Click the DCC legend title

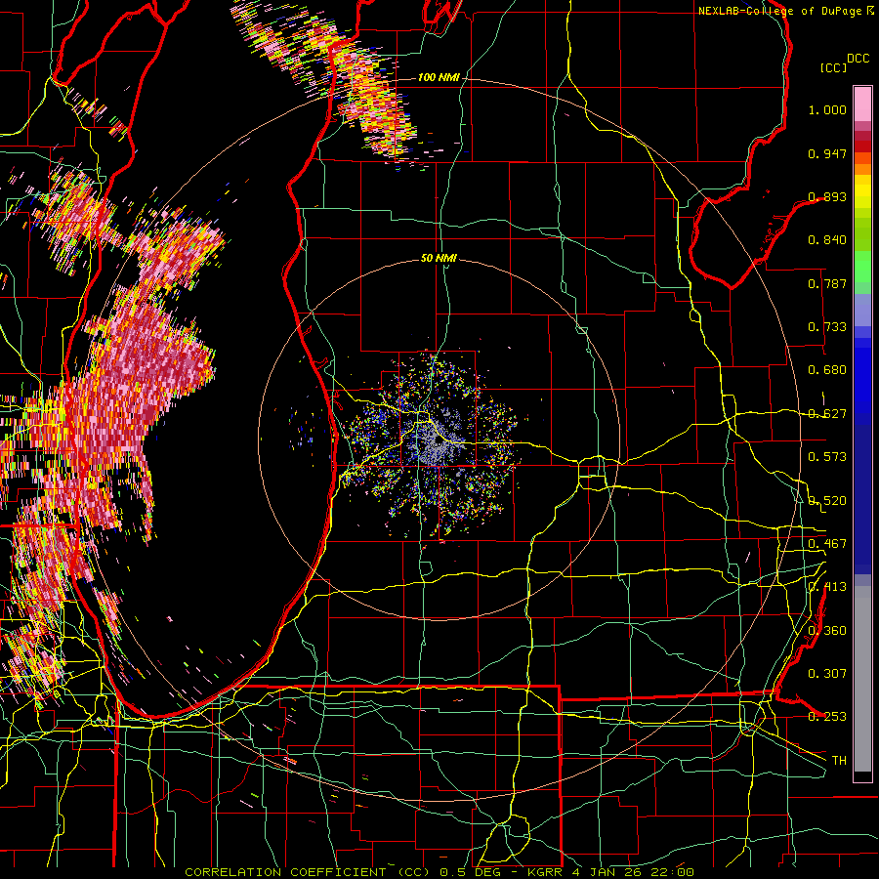[858, 59]
